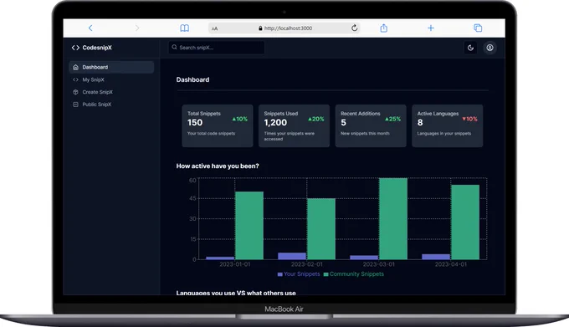This screenshot has width=569, height=327.
Task: Click the green bar for 2023-01-01
Action: pyautogui.click(x=249, y=226)
